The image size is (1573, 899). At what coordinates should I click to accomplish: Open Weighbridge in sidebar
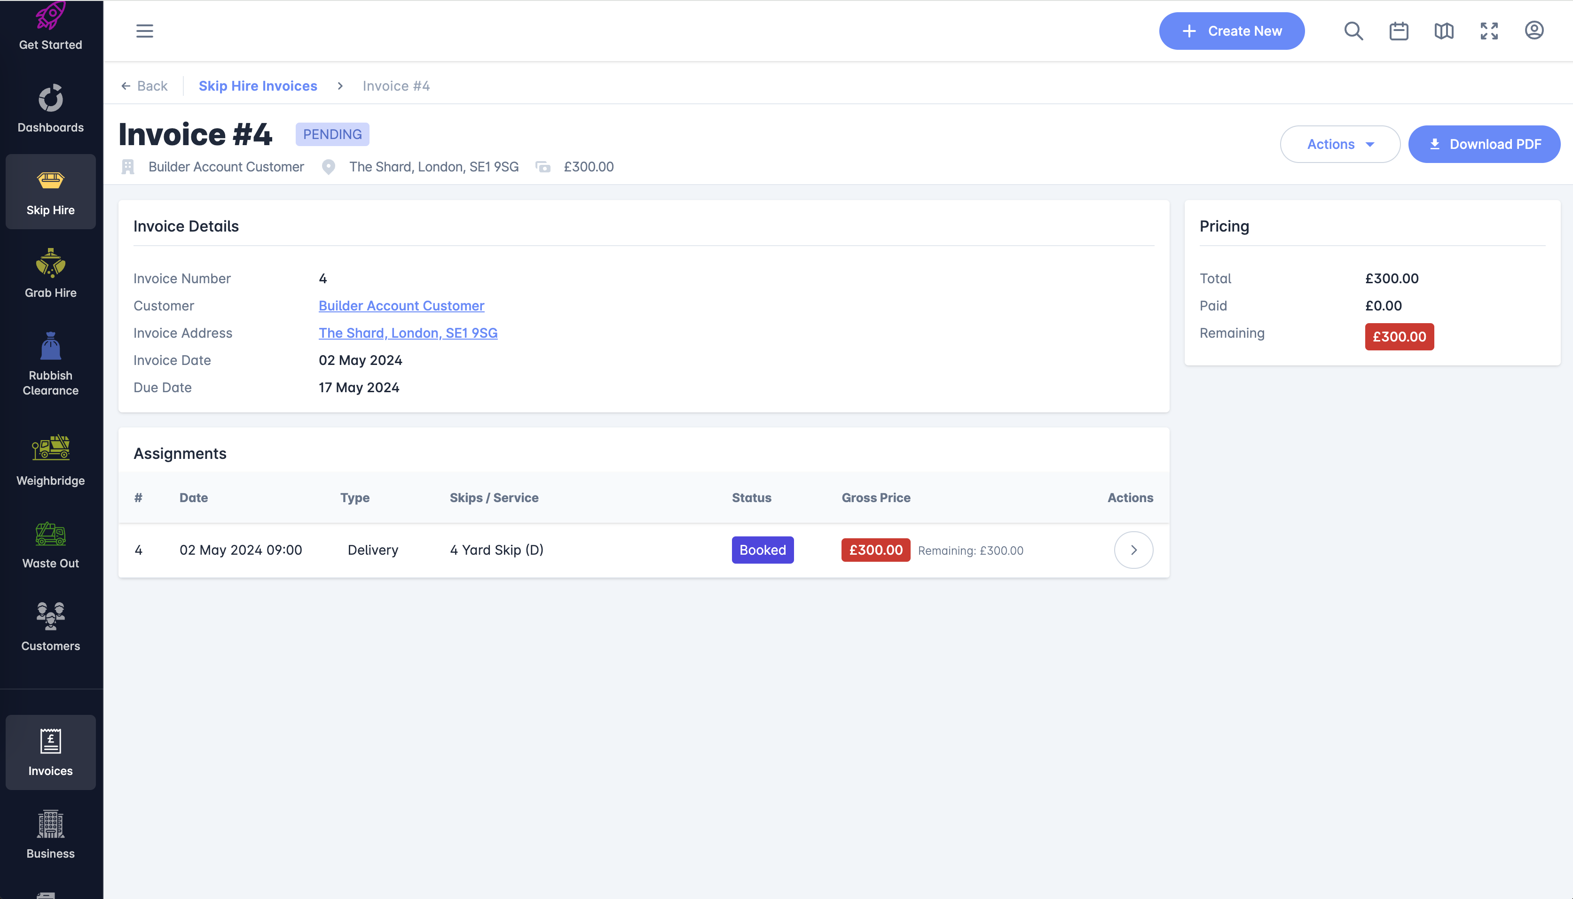[51, 460]
